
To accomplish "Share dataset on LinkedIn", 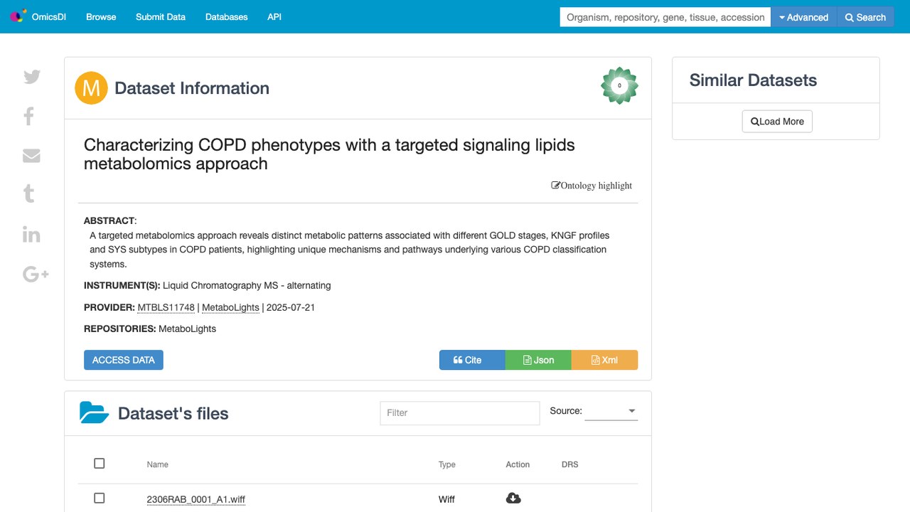I will [31, 234].
